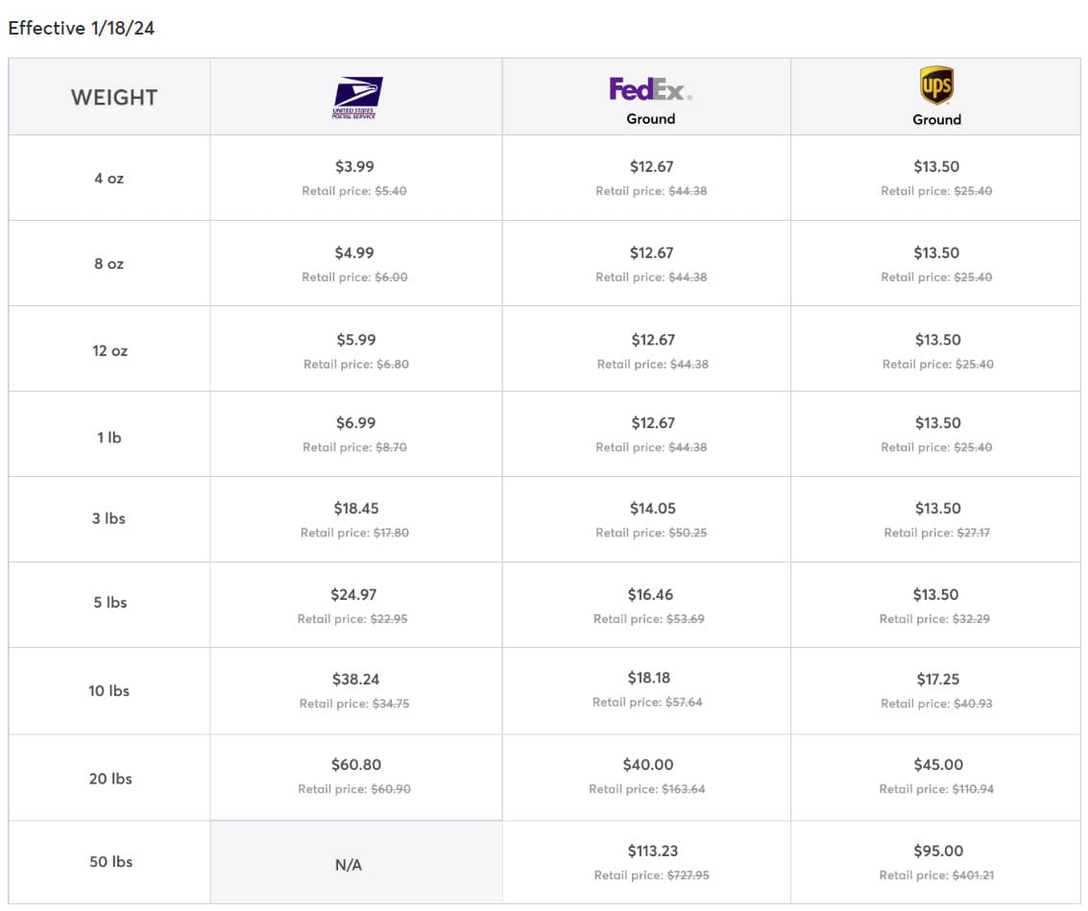Select UPS $13.50 price in 12 oz row
Image resolution: width=1088 pixels, height=911 pixels.
[x=937, y=340]
